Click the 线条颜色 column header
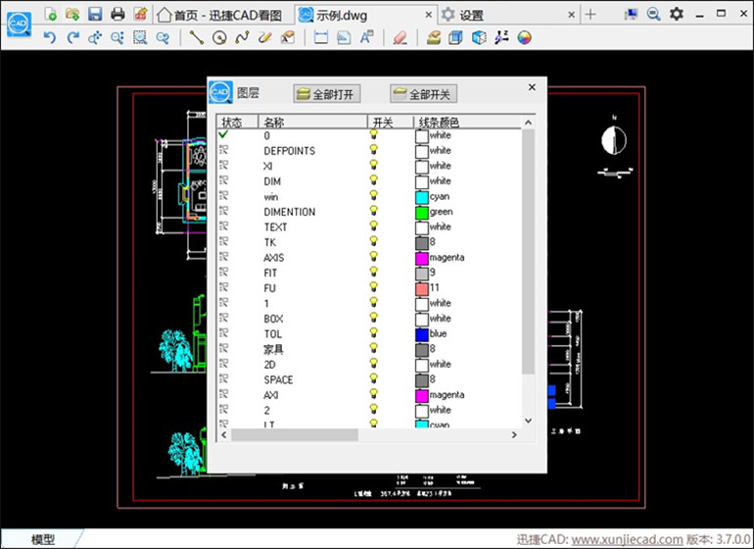The width and height of the screenshot is (754, 549). coord(467,122)
